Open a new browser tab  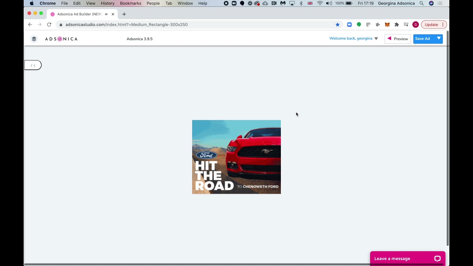pos(124,14)
